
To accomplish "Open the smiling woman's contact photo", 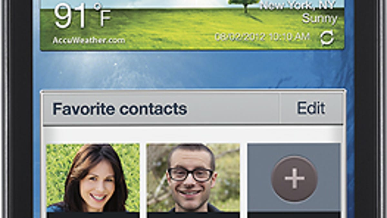I will 93,178.
